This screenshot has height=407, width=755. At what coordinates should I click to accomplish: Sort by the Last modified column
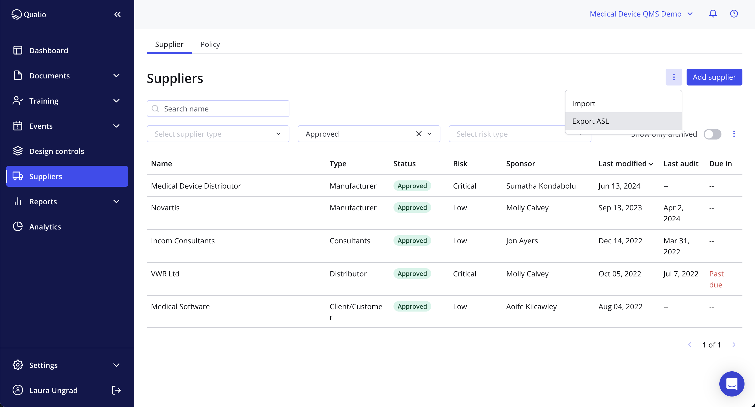pos(626,164)
